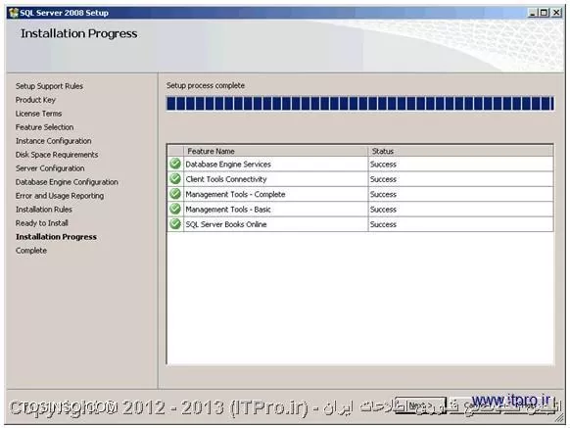570x428 pixels.
Task: Click Success status for Database Engine Services
Action: (383, 165)
